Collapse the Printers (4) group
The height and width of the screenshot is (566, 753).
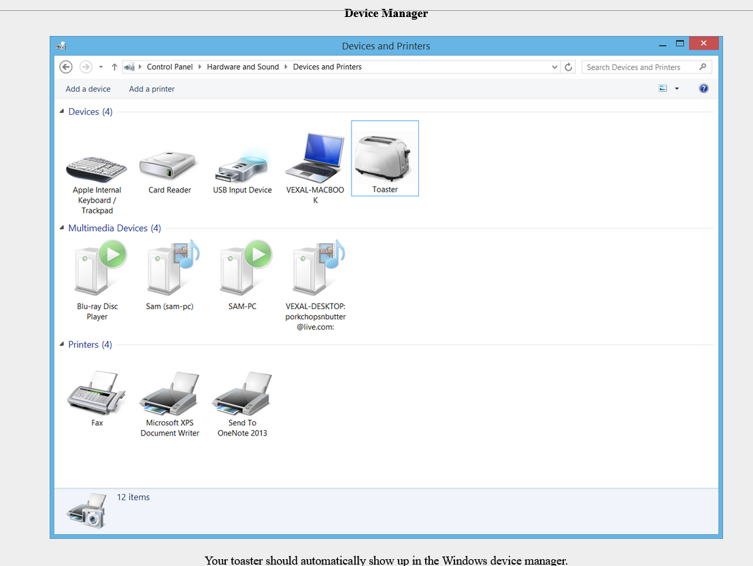point(63,344)
